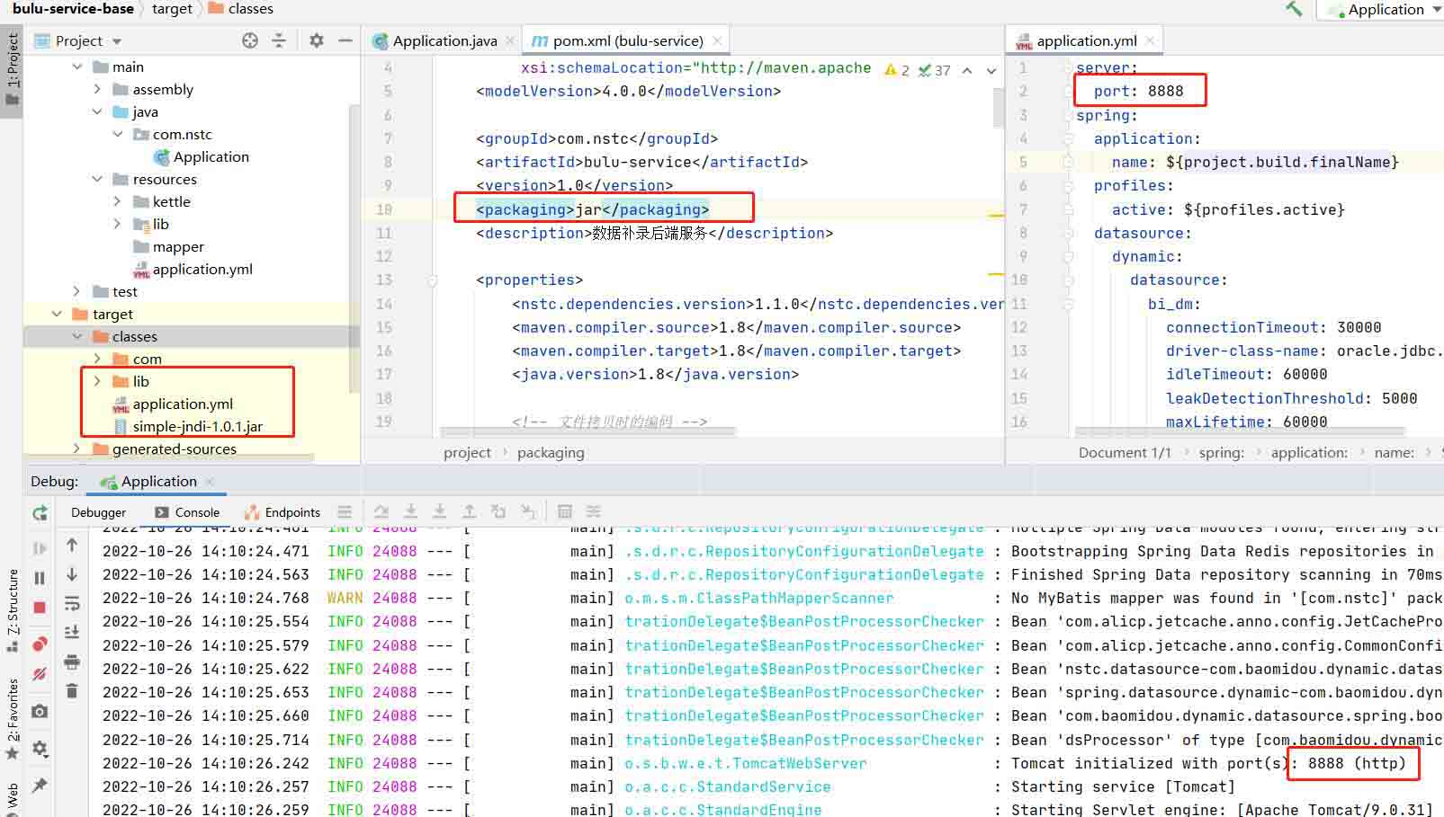This screenshot has width=1444, height=817.
Task: Click the target breadcrumb in navigation bar
Action: tap(172, 9)
